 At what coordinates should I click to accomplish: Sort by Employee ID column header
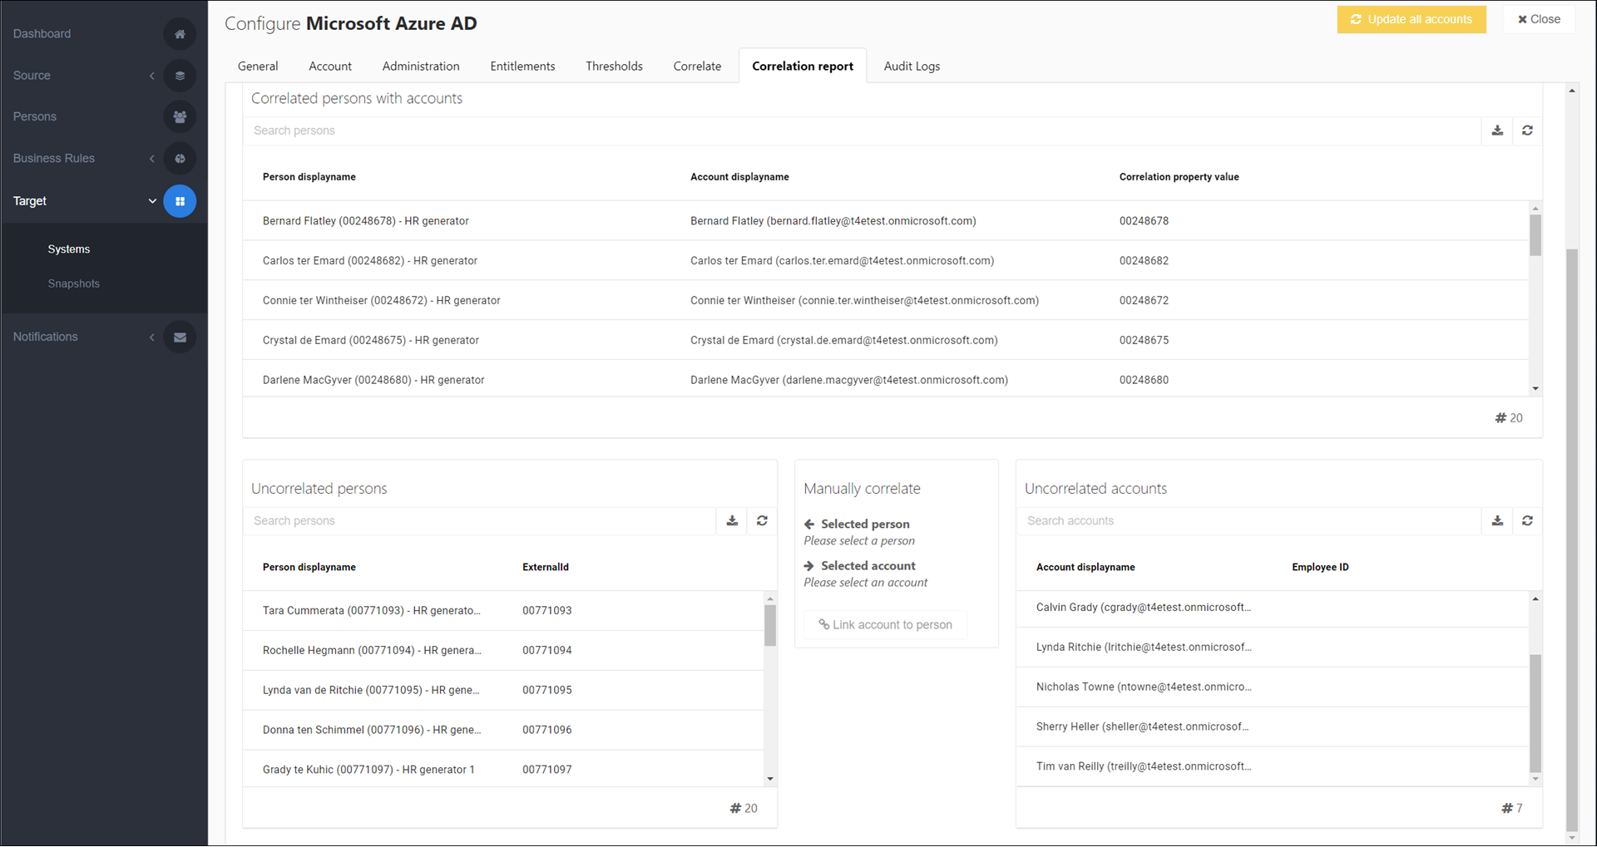(x=1320, y=568)
